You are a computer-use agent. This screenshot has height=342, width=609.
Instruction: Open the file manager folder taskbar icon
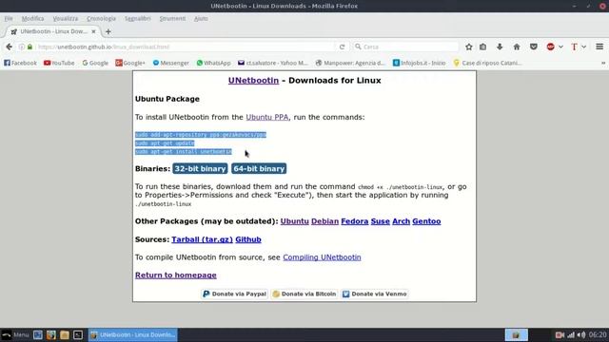click(65, 335)
